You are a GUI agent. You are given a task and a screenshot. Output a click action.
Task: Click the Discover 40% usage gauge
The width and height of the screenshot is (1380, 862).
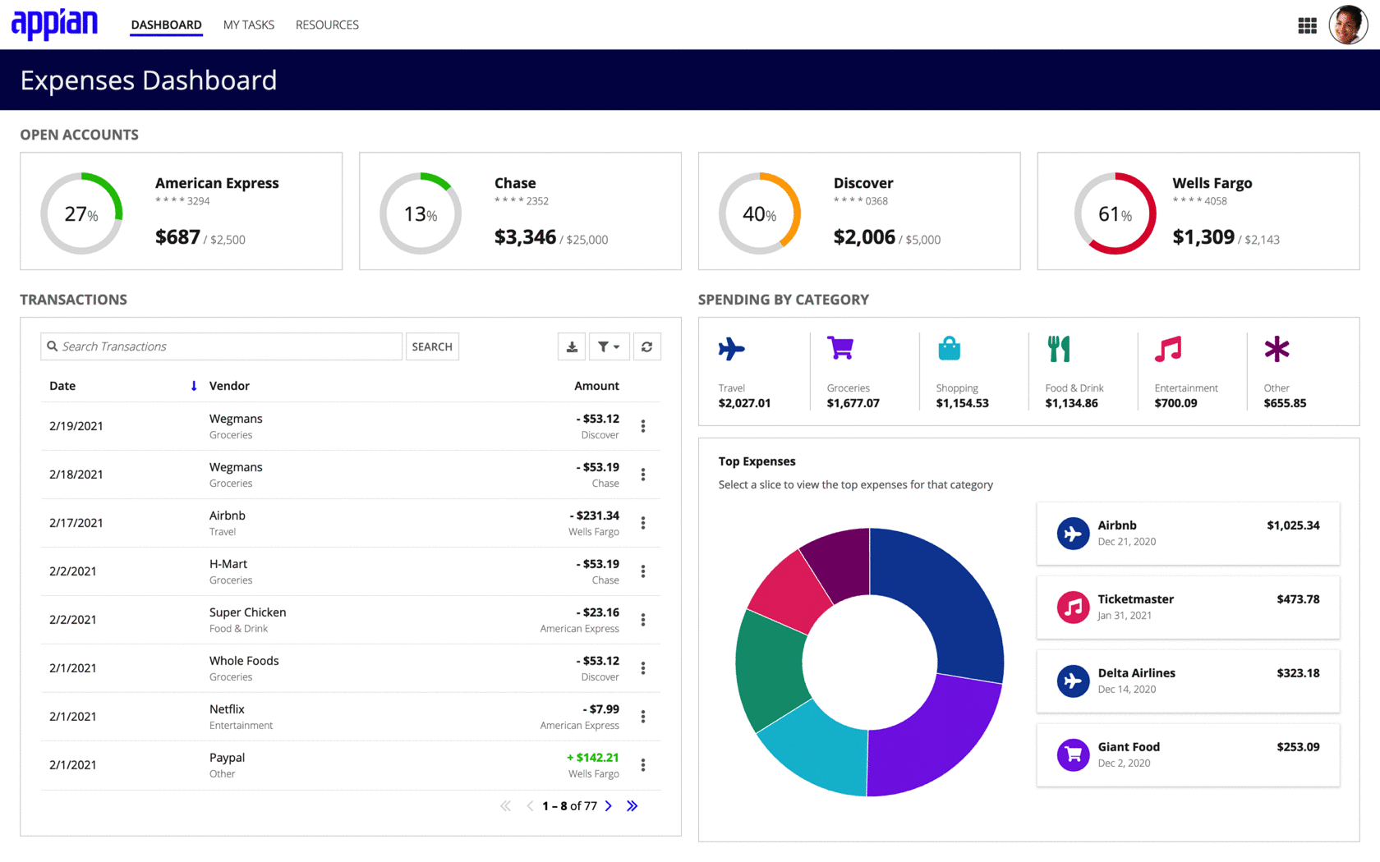760,213
